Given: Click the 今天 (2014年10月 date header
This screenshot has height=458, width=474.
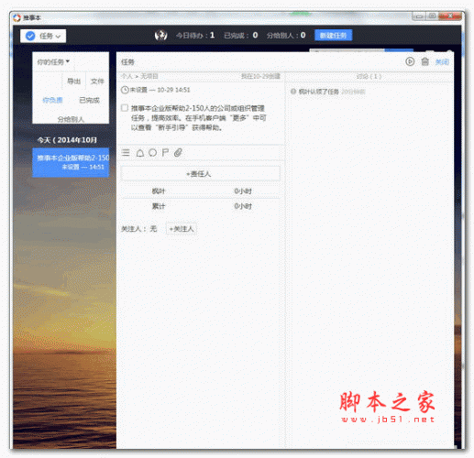Looking at the screenshot, I should pyautogui.click(x=67, y=140).
